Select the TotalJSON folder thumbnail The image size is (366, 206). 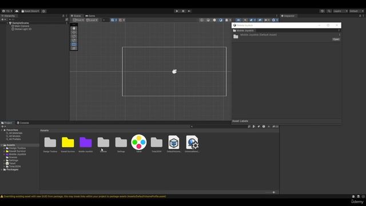pyautogui.click(x=157, y=142)
